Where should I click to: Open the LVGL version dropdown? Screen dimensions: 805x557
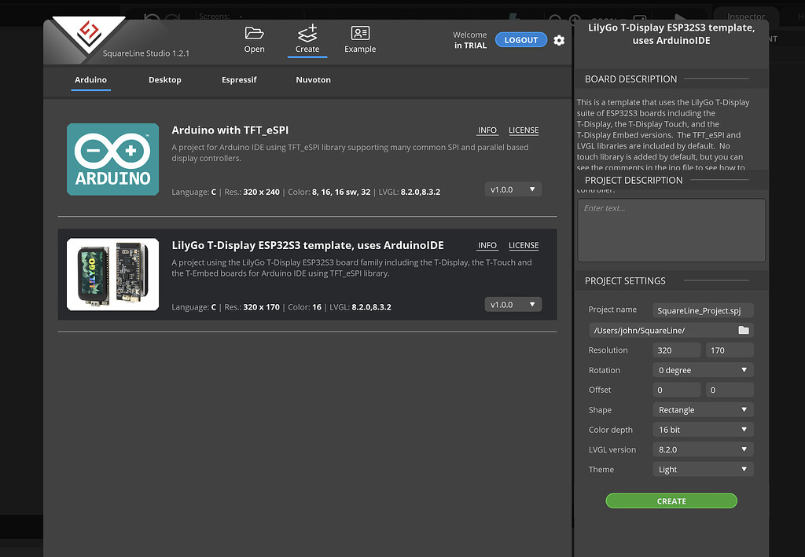point(703,449)
